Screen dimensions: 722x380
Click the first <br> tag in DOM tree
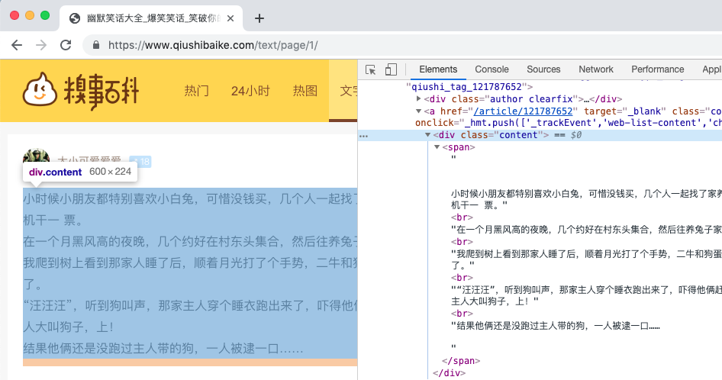tap(462, 217)
